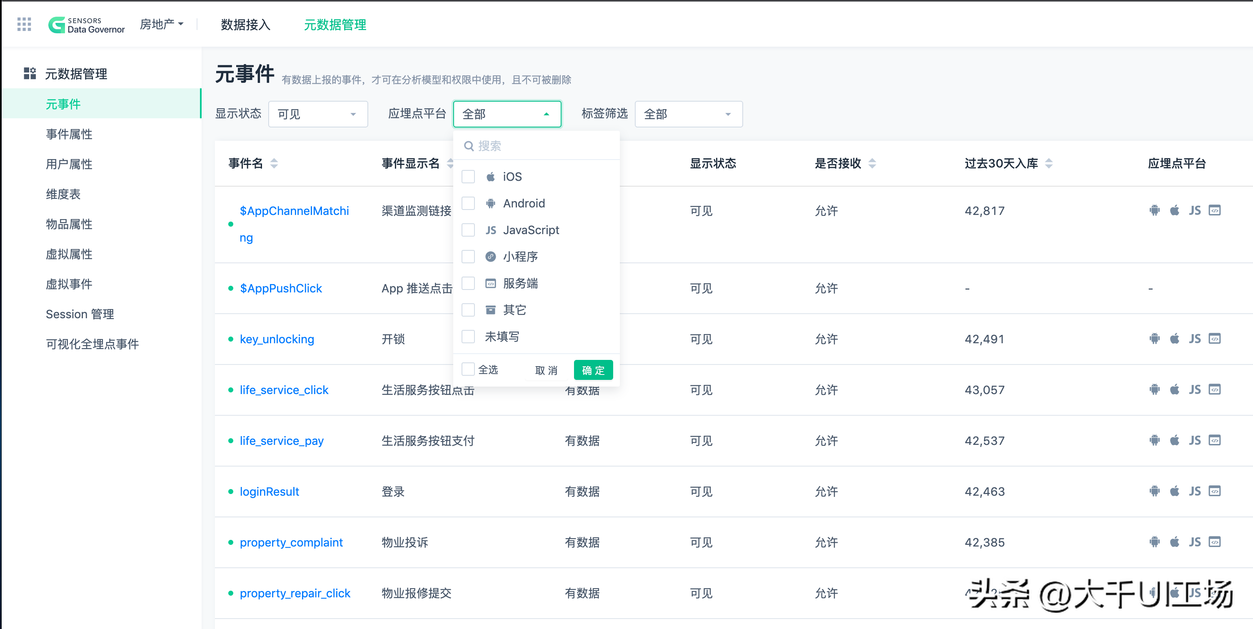
Task: Open the 房地产 project switcher
Action: coord(162,24)
